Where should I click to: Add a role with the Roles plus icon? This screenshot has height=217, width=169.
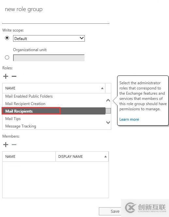pos(6,76)
